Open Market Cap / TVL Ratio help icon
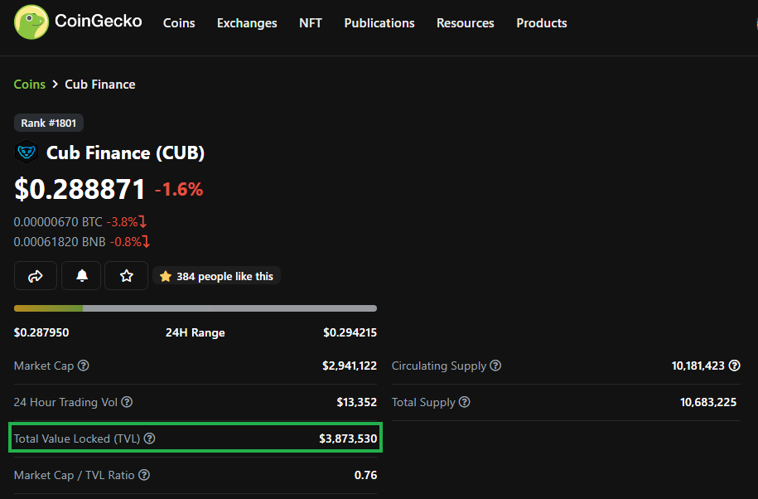 144,475
